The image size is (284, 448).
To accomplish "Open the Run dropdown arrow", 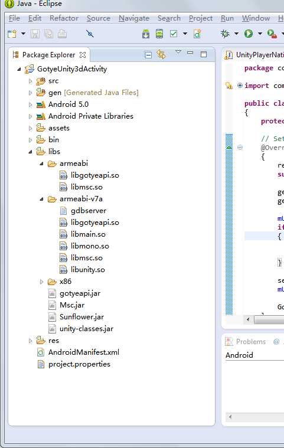I will tap(260, 34).
